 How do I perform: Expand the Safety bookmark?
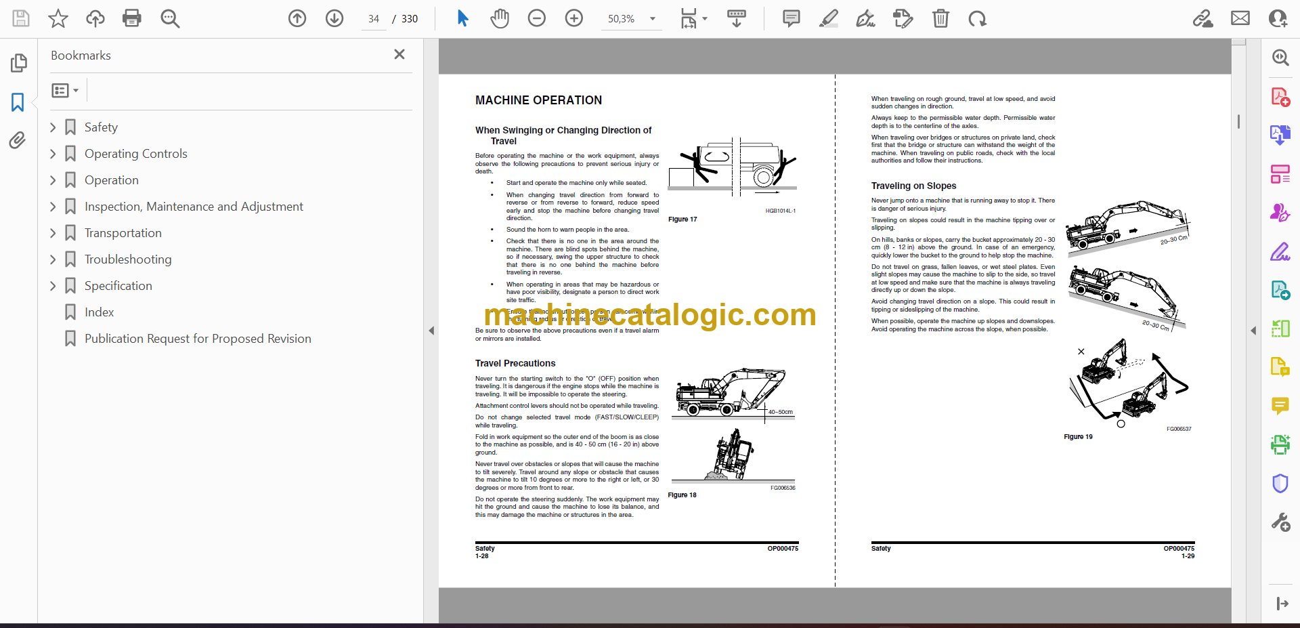click(53, 127)
